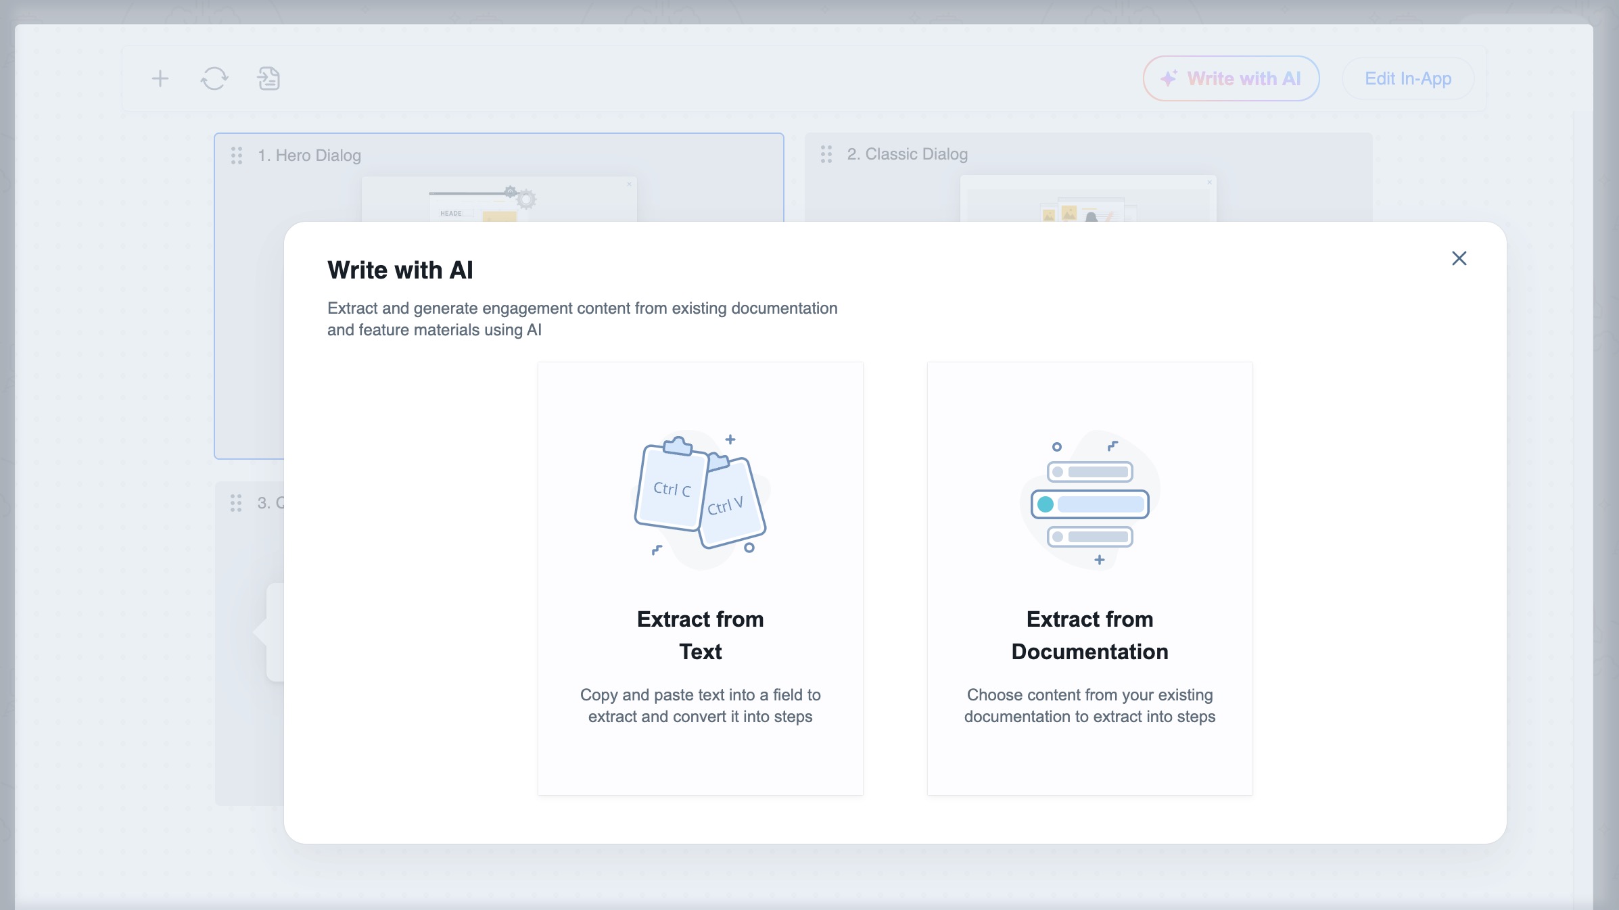This screenshot has height=910, width=1619.
Task: Dismiss the Write with AI modal
Action: point(1459,258)
